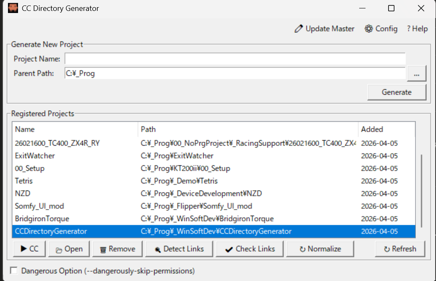Click the Refresh button label
This screenshot has width=436, height=281.
pos(404,249)
